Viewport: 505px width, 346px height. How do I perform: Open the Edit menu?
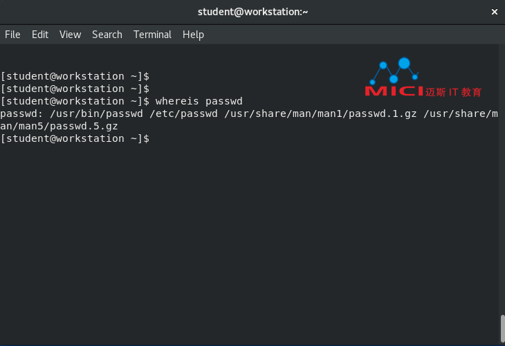[40, 35]
